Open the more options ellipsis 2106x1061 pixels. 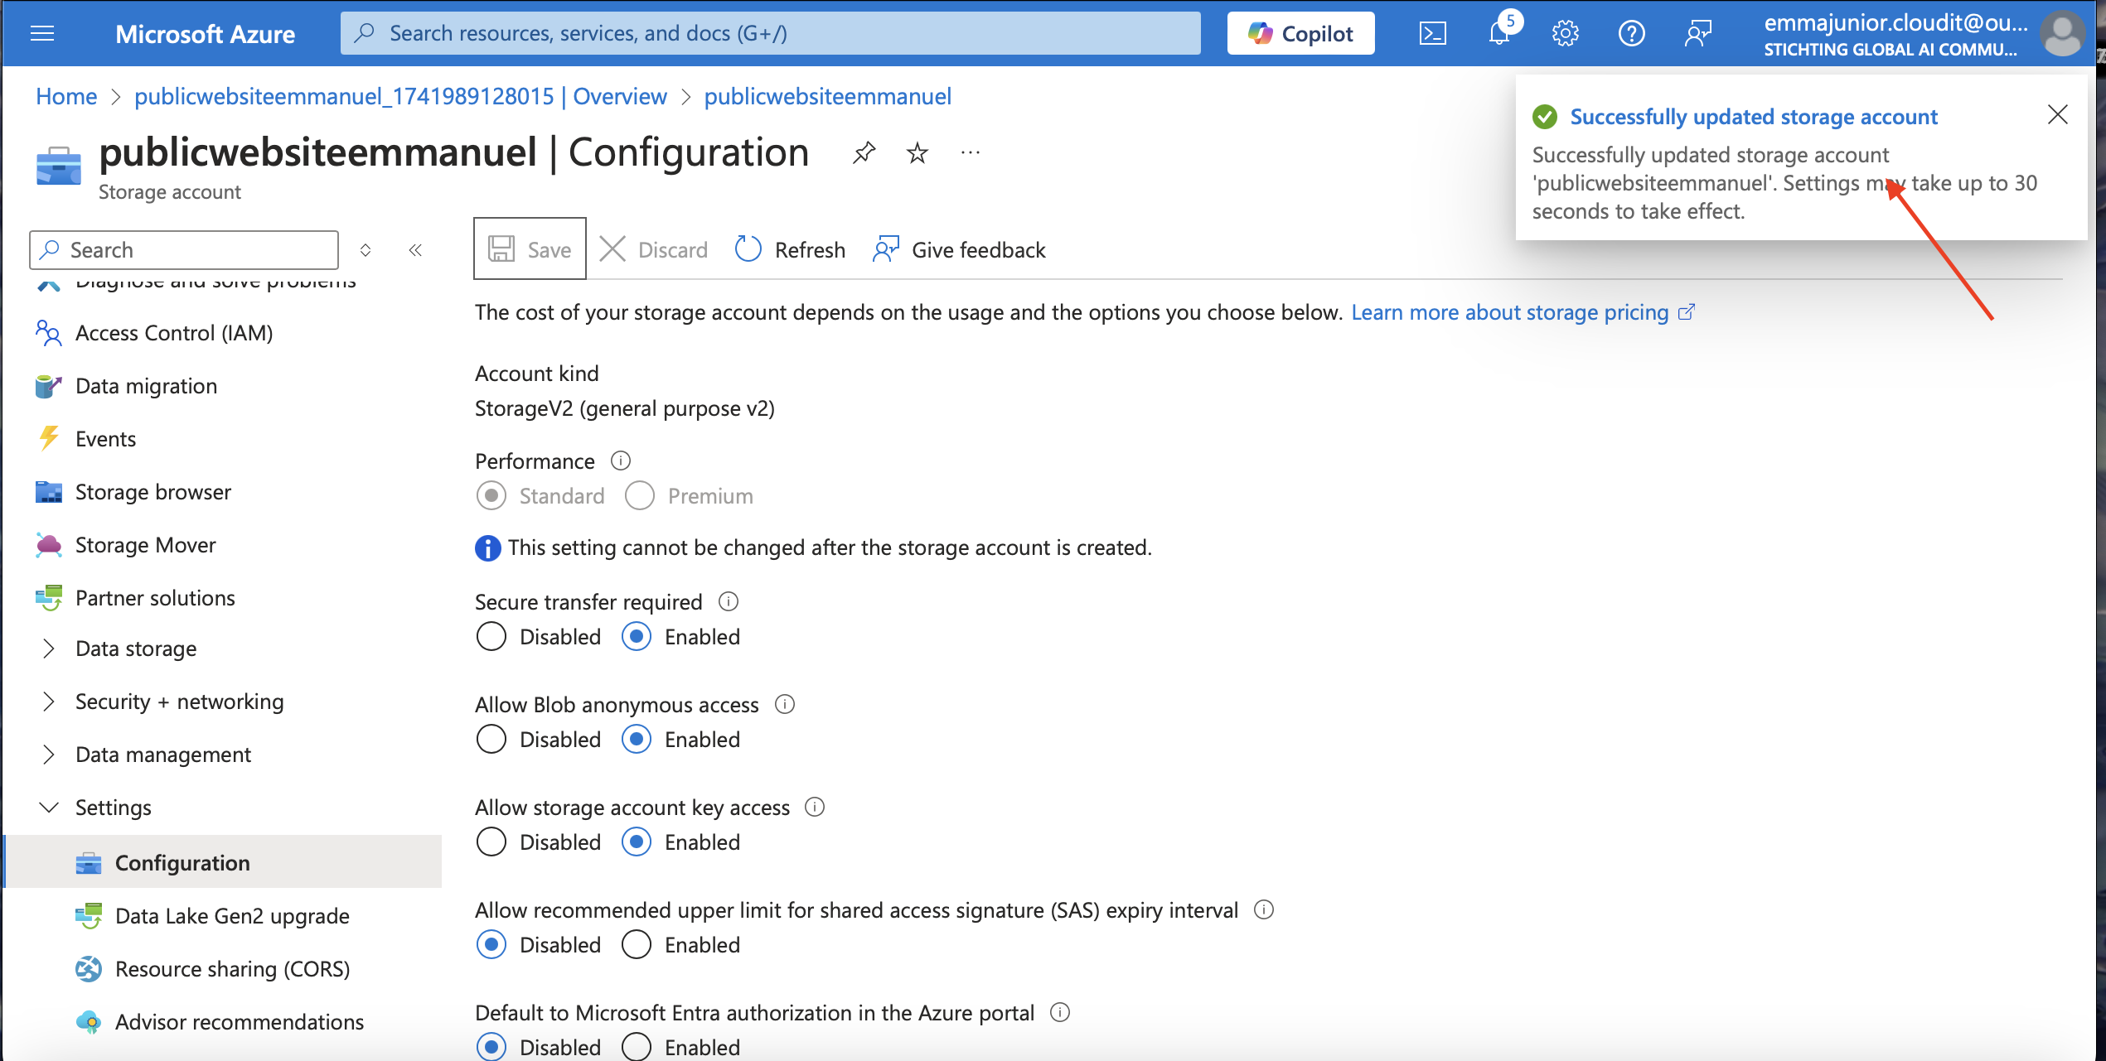pos(970,152)
